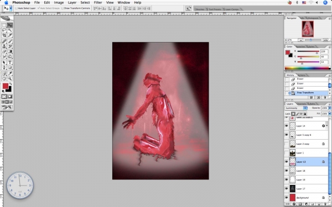Hide Layer 13 visibility eye
332x207 pixels.
coord(287,162)
